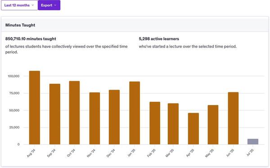Screen dimensions: 270x168
Task: Select the May '25 bar
Action: tap(213, 125)
